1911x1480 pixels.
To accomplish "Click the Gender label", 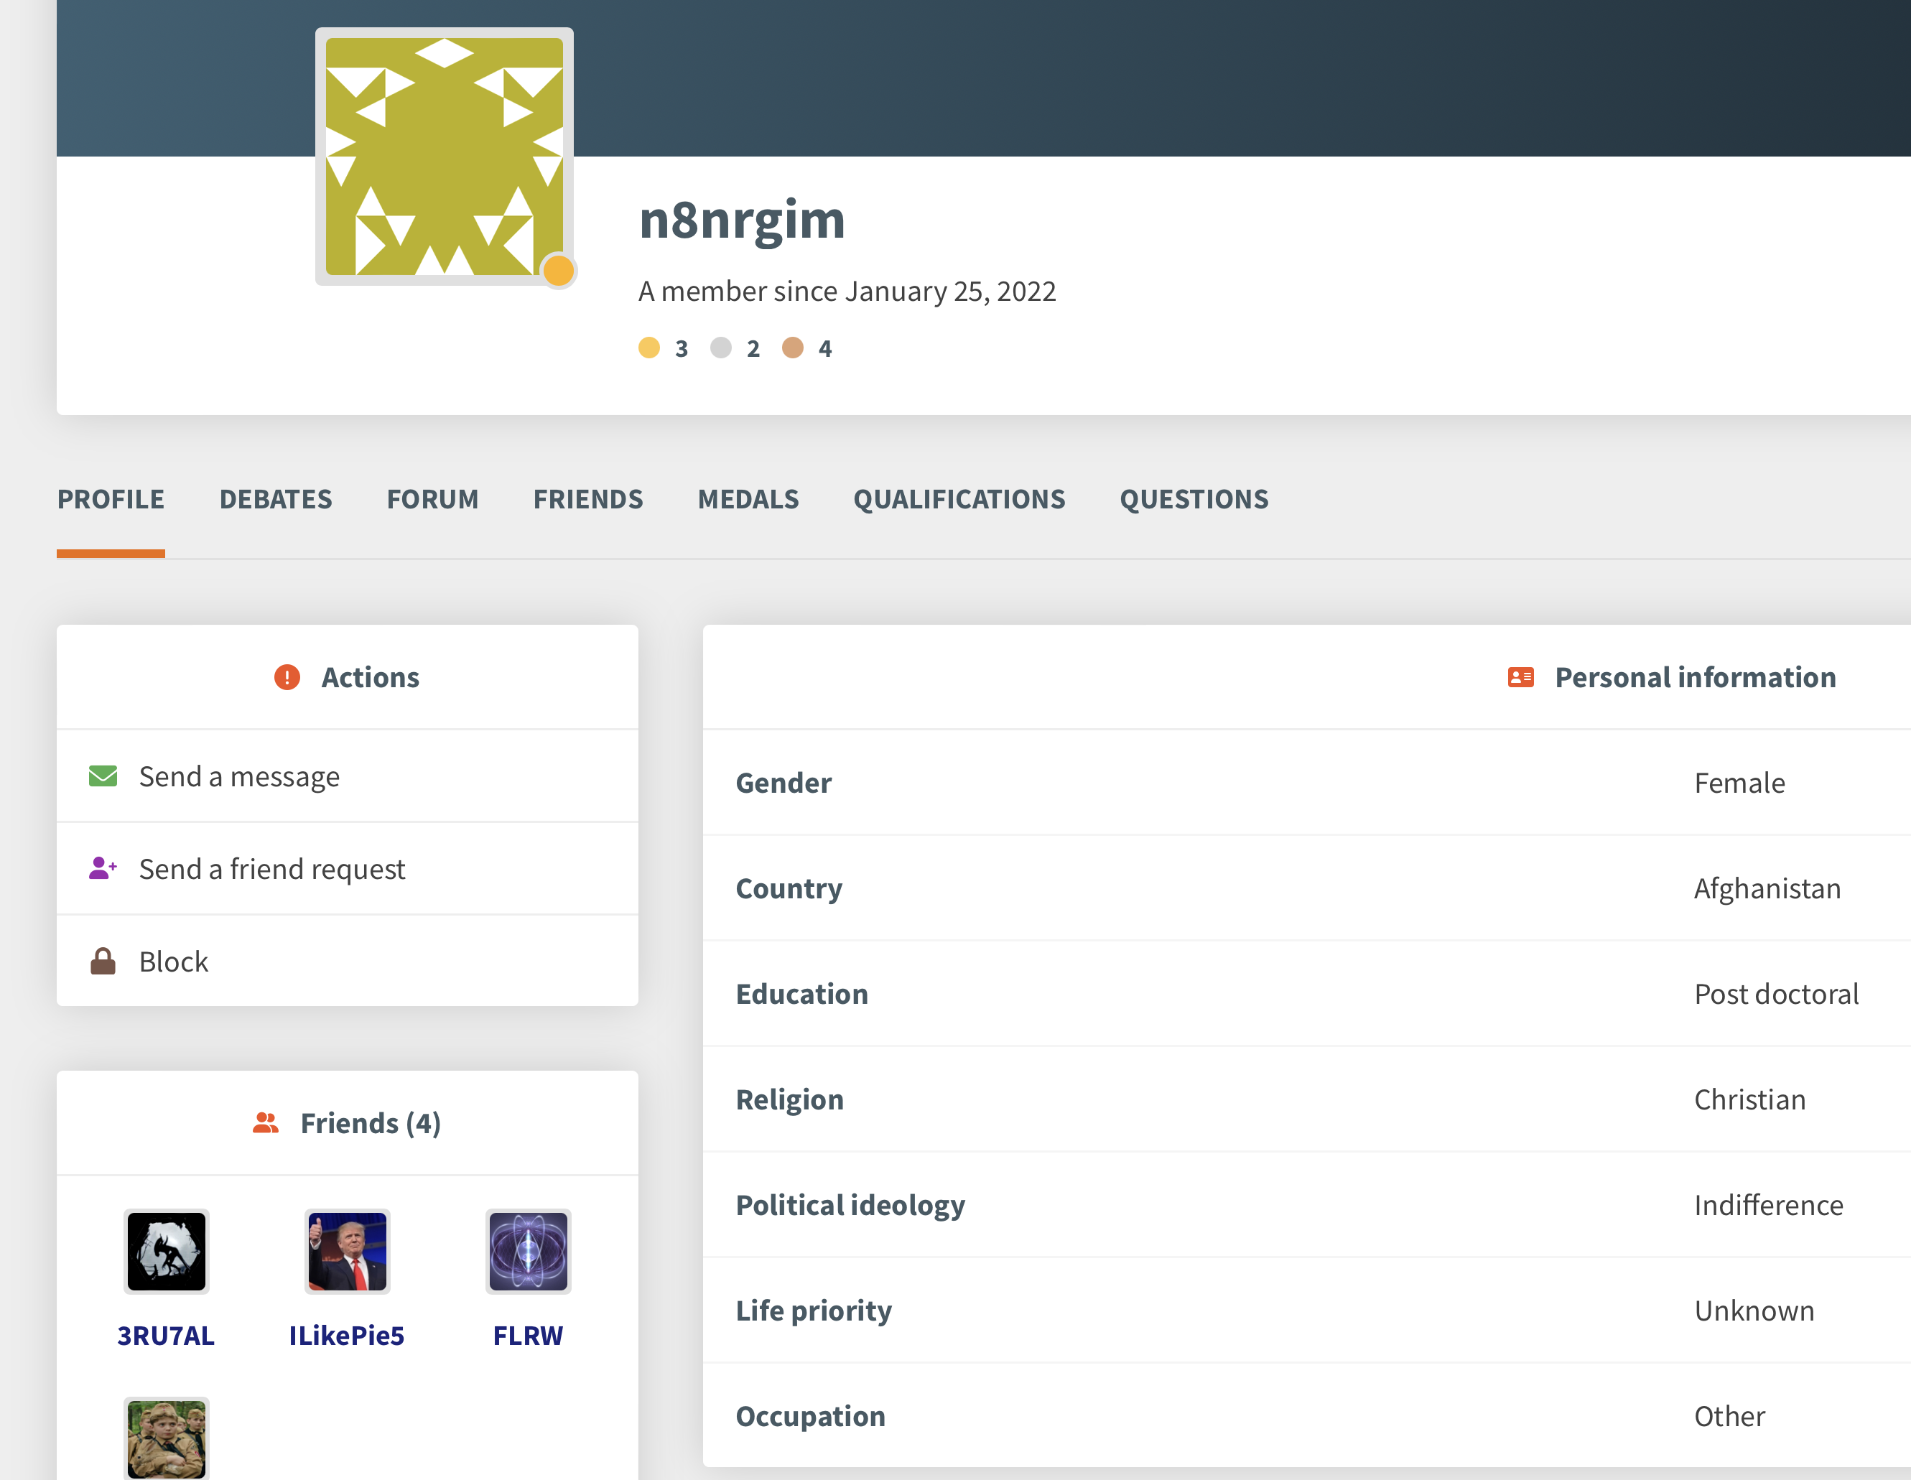I will pos(784,783).
